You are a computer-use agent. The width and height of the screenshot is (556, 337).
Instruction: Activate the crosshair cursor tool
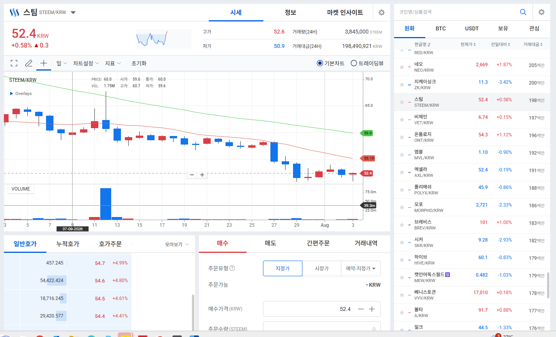coord(44,63)
